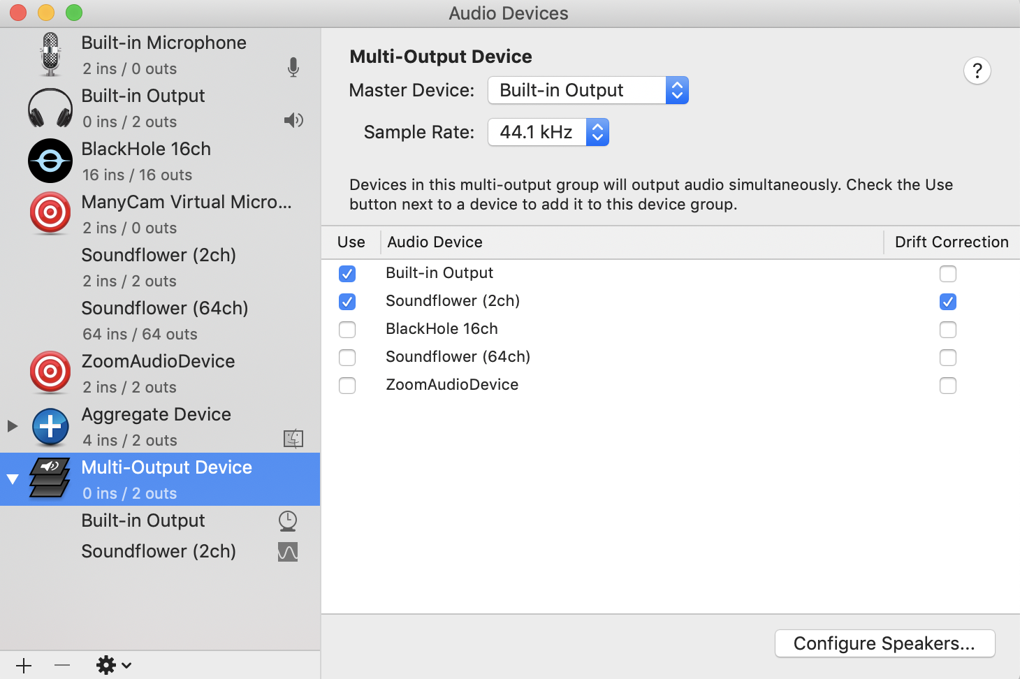Screen dimensions: 1020x679
Task: Click the ZoomAudioDevice target icon
Action: point(50,372)
